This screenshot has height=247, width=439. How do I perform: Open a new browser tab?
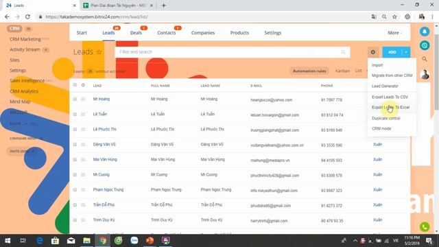coord(163,5)
